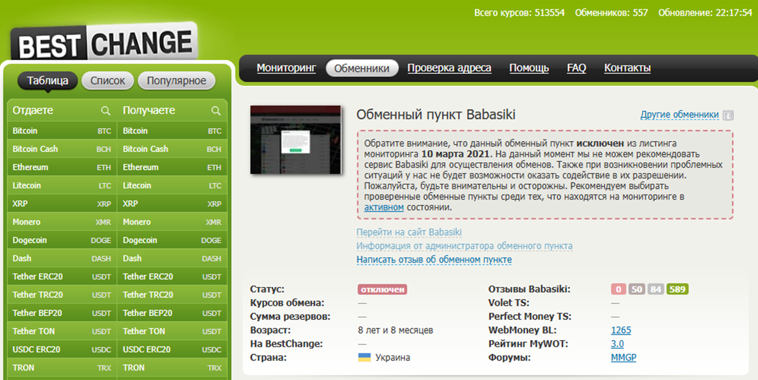Open the Помощь menu item
Screen dimensions: 758x380
coord(529,68)
